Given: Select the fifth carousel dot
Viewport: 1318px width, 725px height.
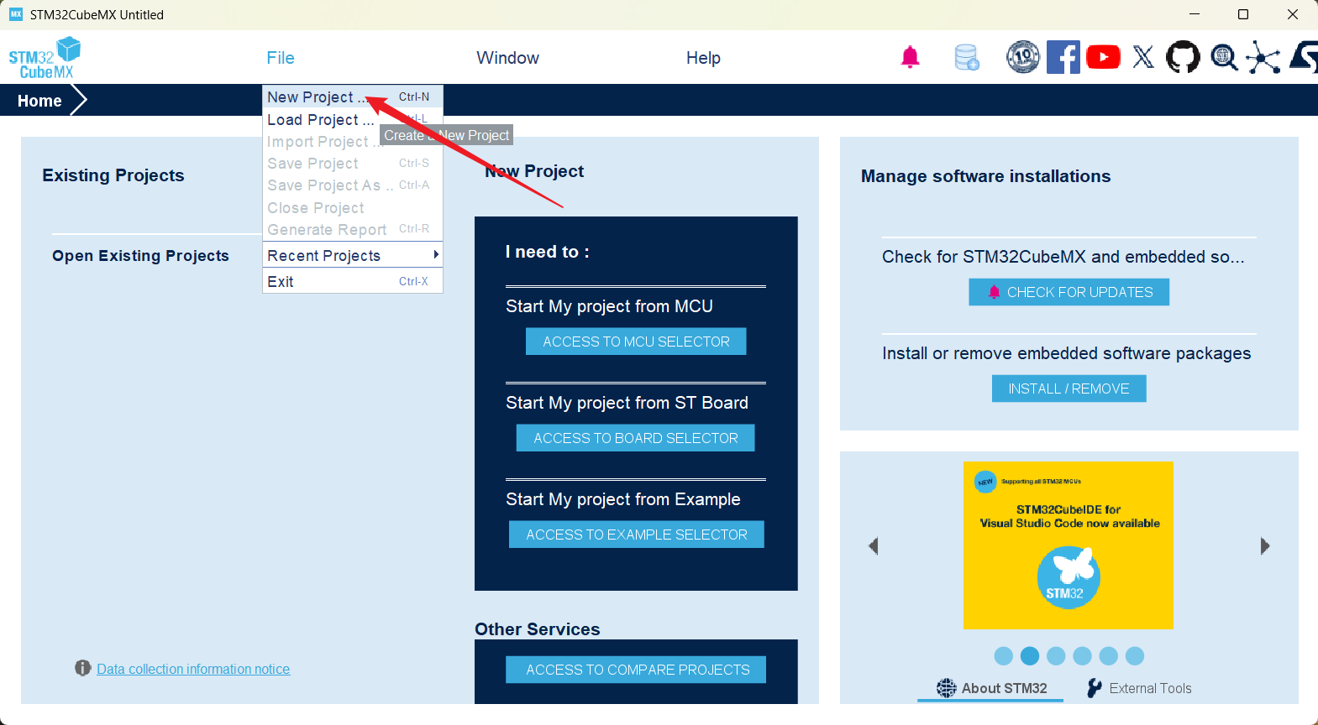Looking at the screenshot, I should click(x=1109, y=656).
